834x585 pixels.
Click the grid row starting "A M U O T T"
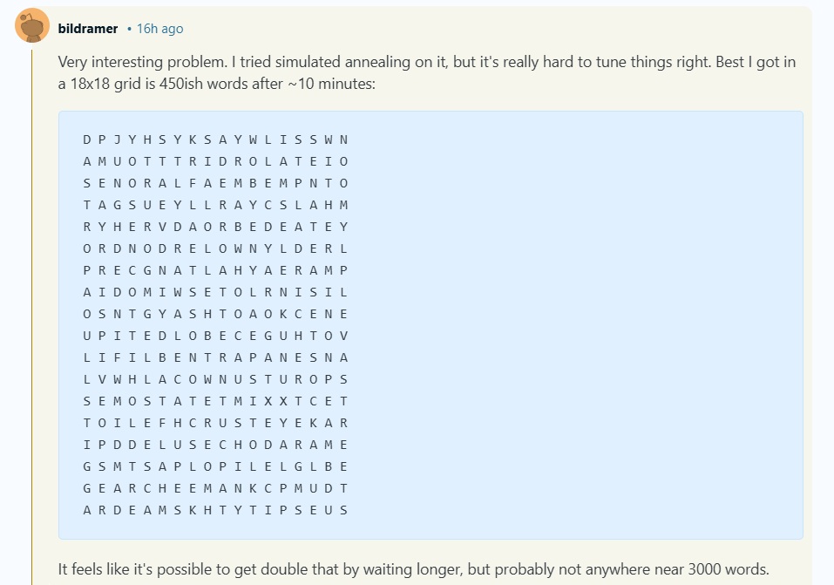(x=215, y=161)
